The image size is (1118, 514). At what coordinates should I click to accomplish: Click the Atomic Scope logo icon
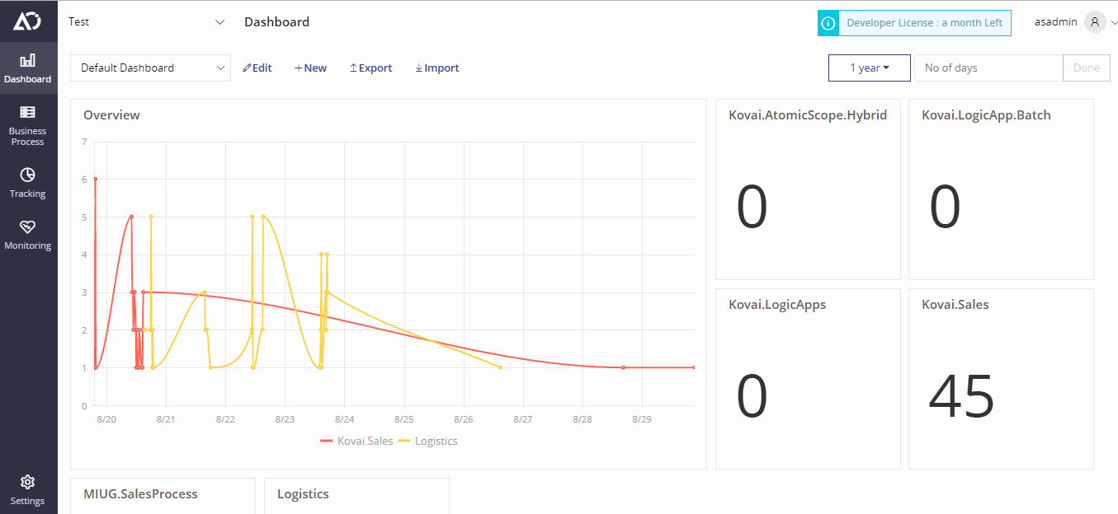pos(27,21)
